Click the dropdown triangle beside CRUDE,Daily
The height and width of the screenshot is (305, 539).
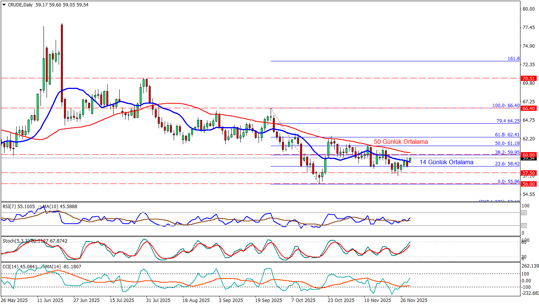click(4, 5)
